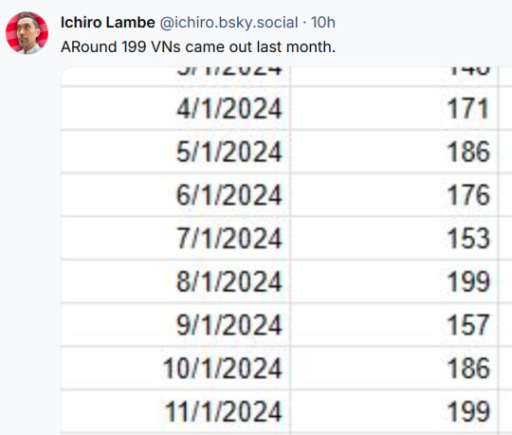512x435 pixels.
Task: Click the 199 value beside 8/1/2024
Action: coord(393,281)
